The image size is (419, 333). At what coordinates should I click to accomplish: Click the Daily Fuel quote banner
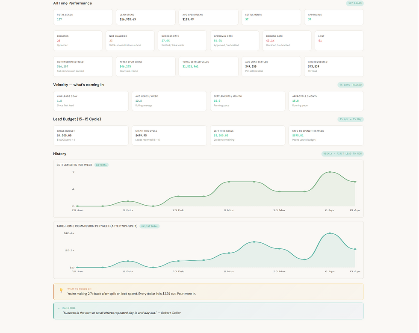(209, 311)
